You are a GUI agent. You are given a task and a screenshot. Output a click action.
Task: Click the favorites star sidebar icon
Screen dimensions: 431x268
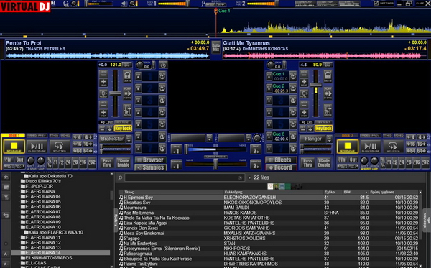(x=6, y=177)
